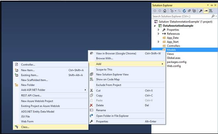Image resolution: width=218 pixels, height=134 pixels.
Task: Choose Class... from the Add submenu
Action: [x=51, y=127]
